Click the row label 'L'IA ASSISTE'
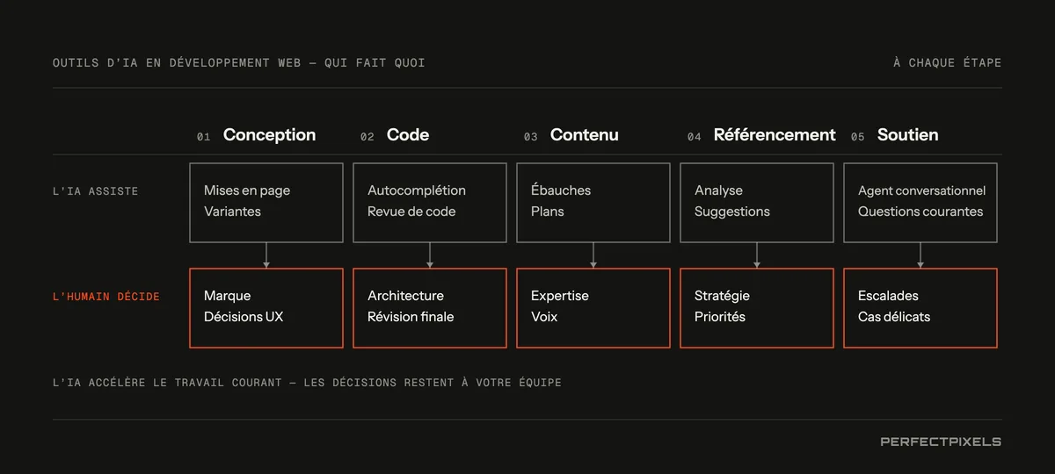The image size is (1055, 474). 95,191
